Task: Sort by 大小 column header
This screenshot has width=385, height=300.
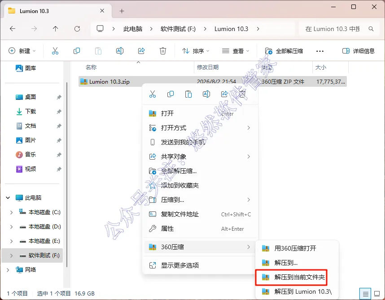Action: pyautogui.click(x=321, y=67)
